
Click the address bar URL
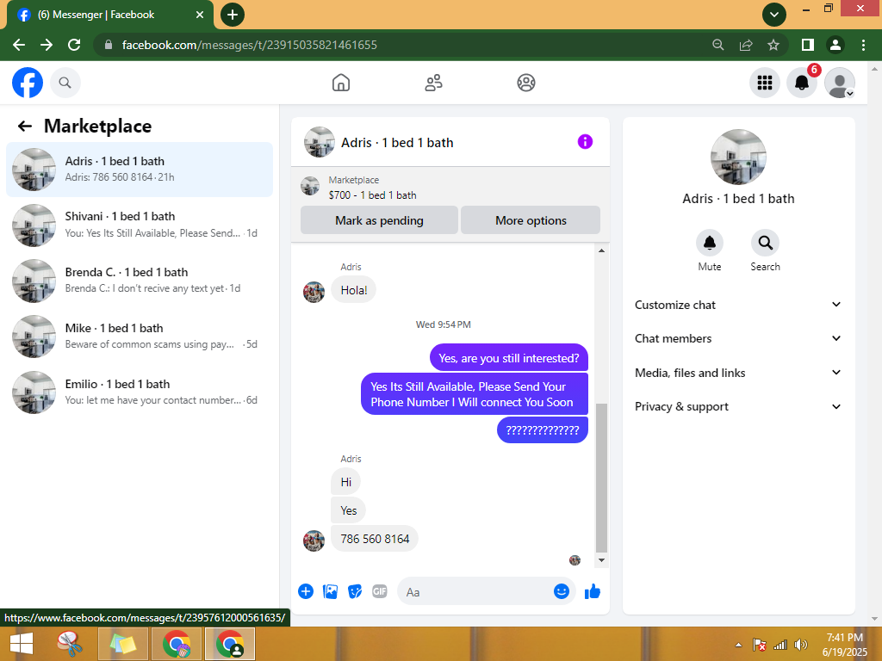tap(250, 45)
